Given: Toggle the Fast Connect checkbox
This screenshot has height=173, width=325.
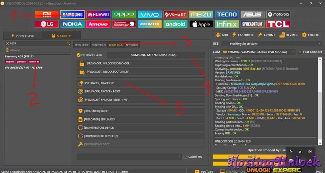Looking at the screenshot, I should click(300, 52).
